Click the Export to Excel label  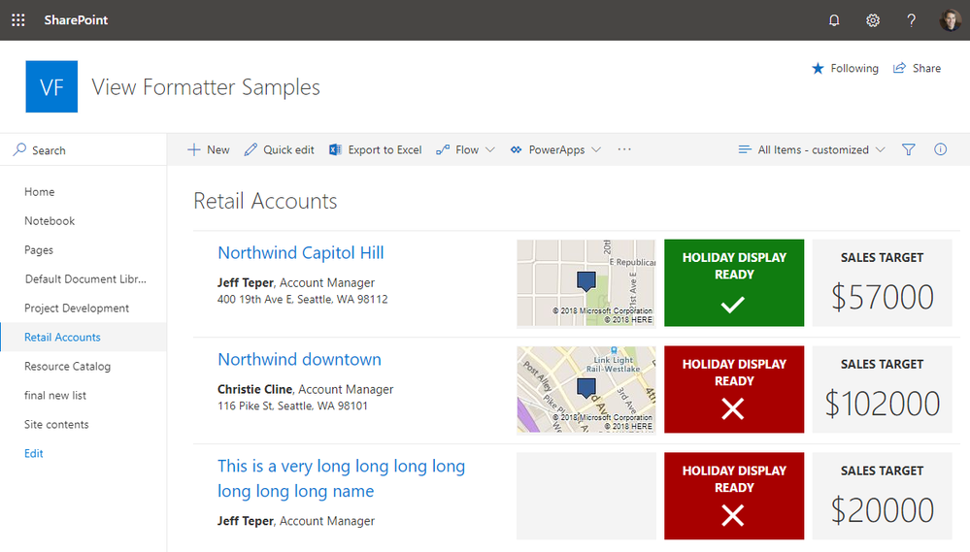coord(385,149)
